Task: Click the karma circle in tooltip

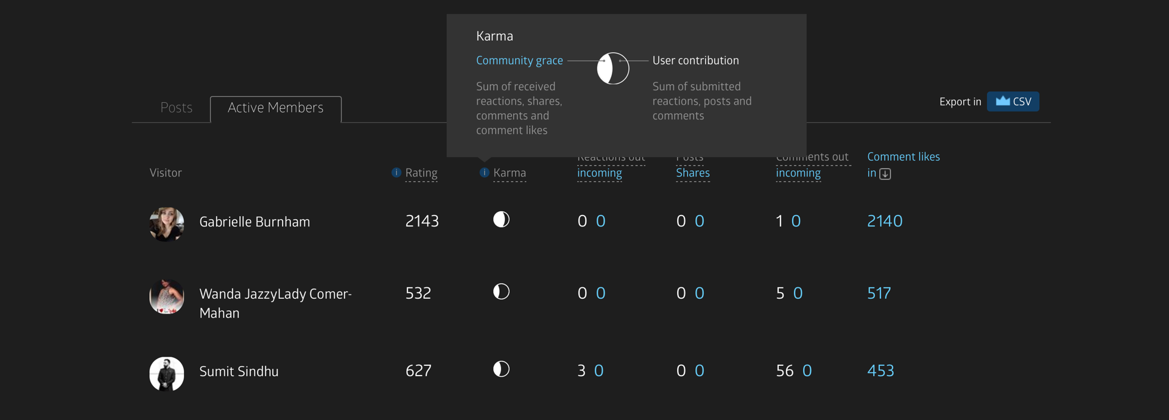Action: point(613,68)
